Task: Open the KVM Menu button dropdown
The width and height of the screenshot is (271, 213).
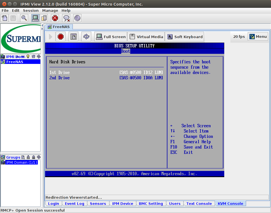Action: tap(258, 37)
